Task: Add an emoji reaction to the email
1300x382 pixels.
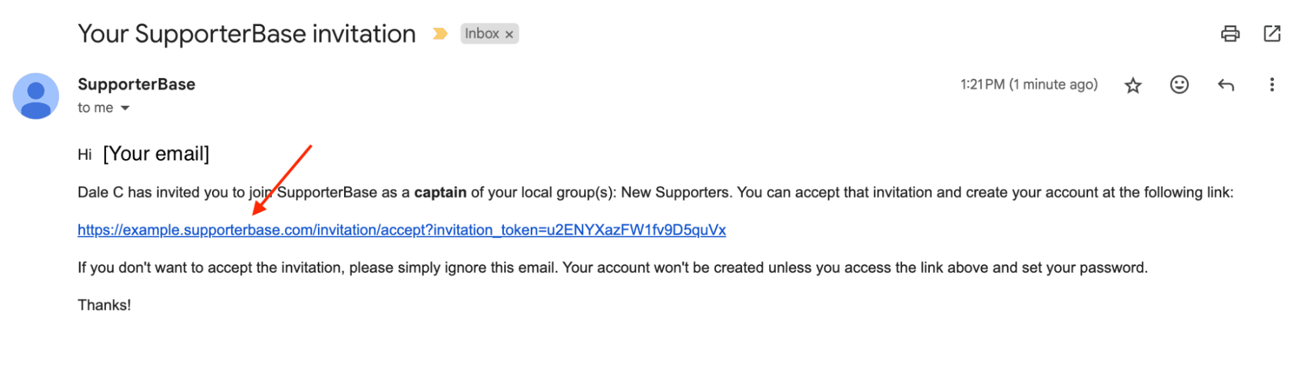Action: point(1179,85)
